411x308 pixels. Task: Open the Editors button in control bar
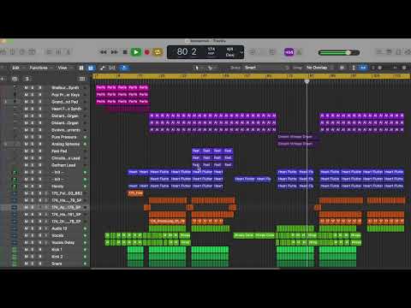(68, 52)
